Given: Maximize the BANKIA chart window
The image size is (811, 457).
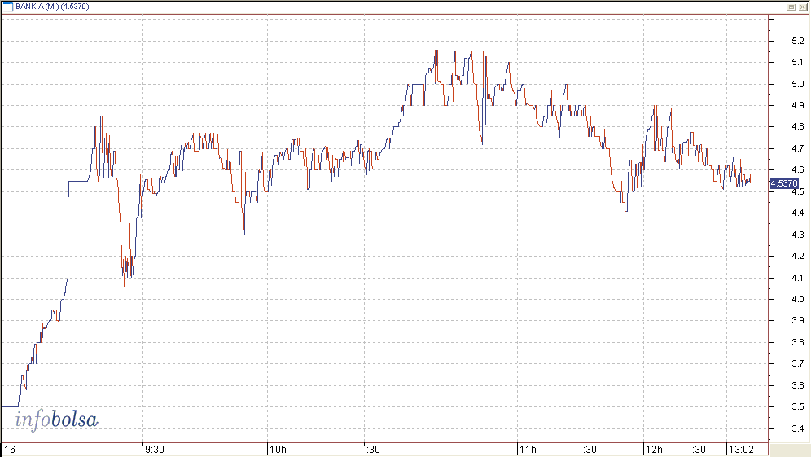Looking at the screenshot, I should 791,7.
